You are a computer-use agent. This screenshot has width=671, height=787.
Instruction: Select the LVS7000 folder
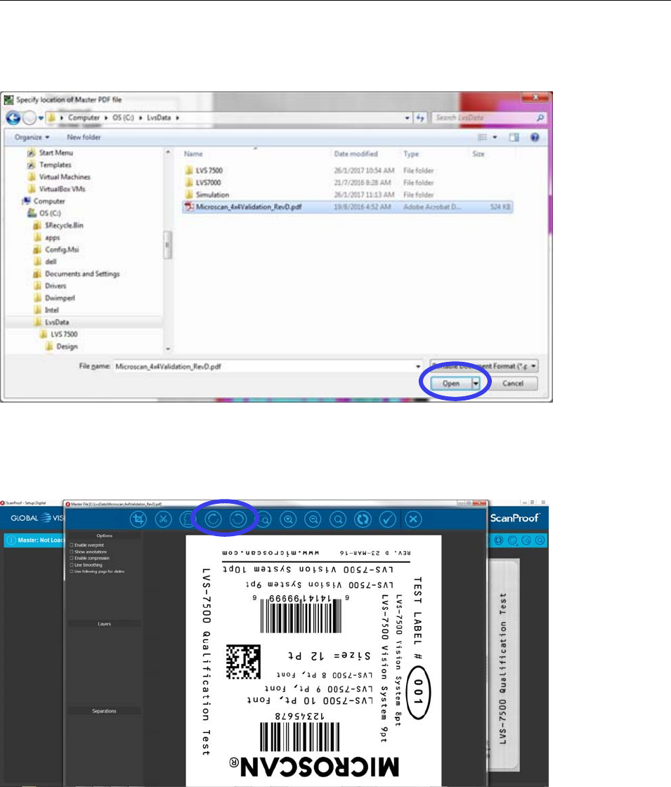click(208, 183)
